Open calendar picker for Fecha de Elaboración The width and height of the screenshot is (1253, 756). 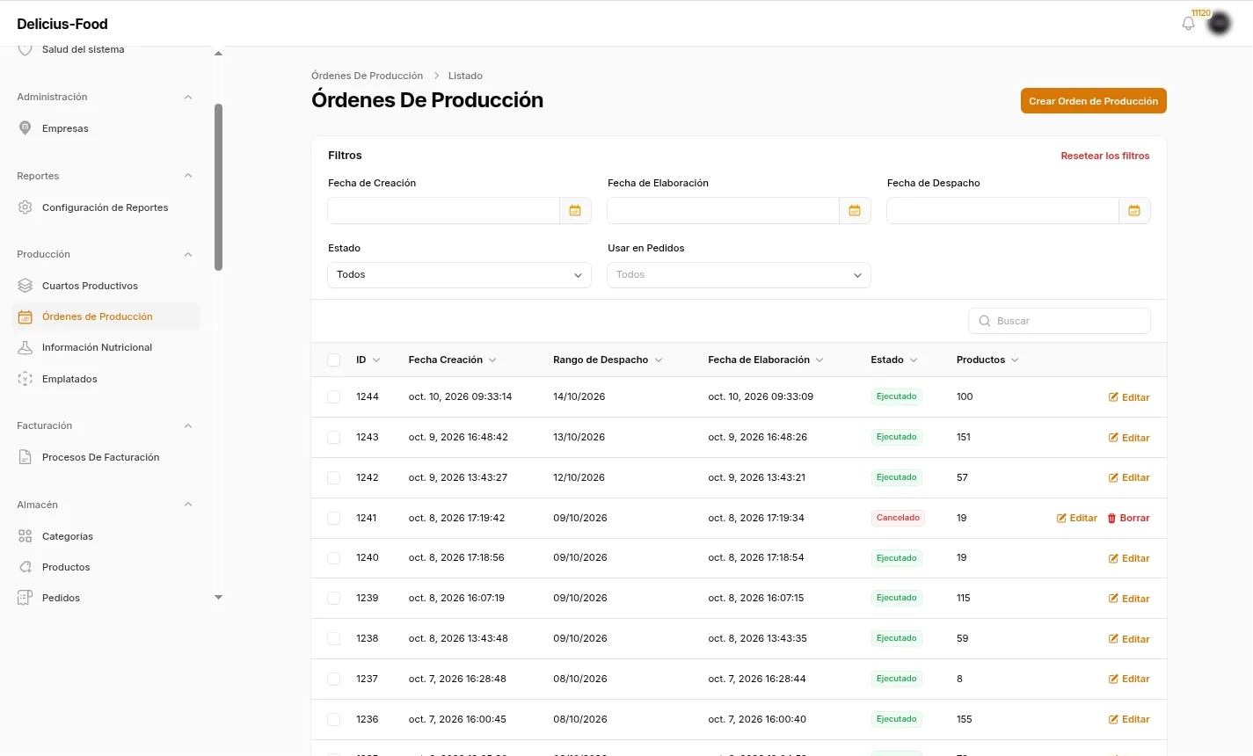855,211
